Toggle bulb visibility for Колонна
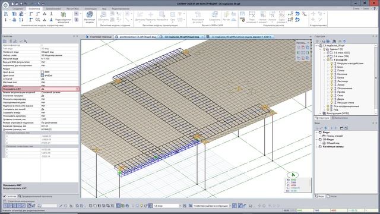 [331, 74]
